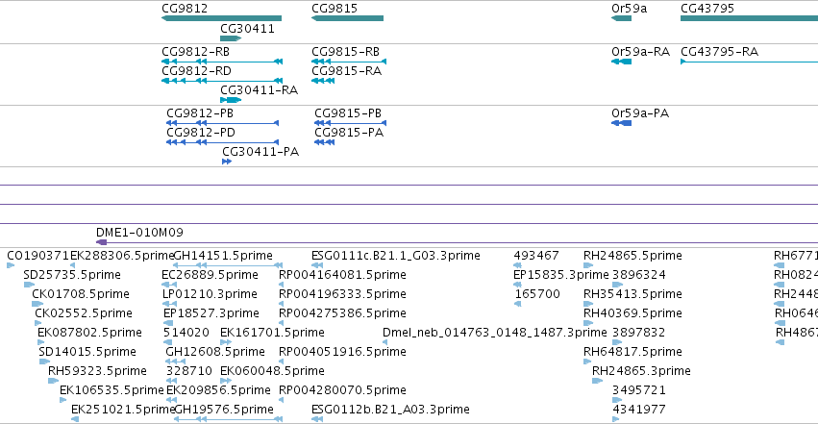The height and width of the screenshot is (424, 818).
Task: Select transcript CG9812-RD
Action: coord(222,81)
